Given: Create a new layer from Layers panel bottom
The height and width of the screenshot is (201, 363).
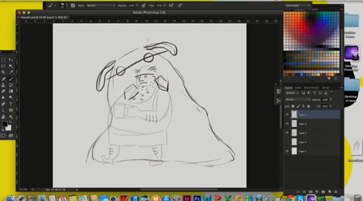Looking at the screenshot, I should (x=329, y=192).
